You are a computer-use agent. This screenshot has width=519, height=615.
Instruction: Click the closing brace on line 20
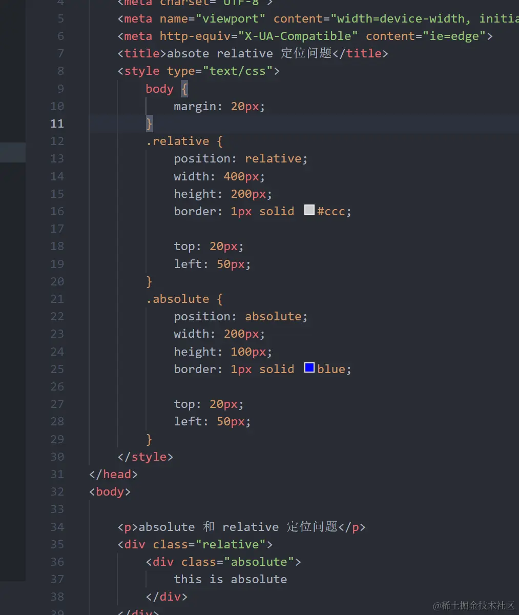pyautogui.click(x=149, y=281)
